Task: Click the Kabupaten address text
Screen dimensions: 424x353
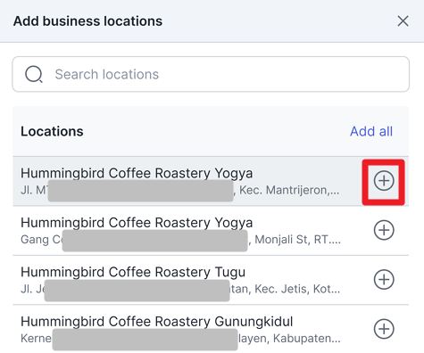Action: coord(307,338)
